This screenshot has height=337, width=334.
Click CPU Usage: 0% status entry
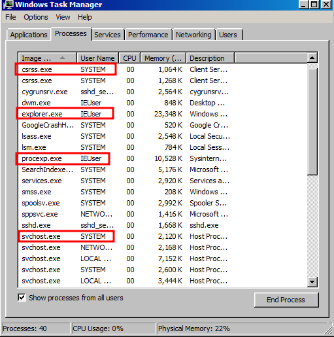(x=98, y=328)
